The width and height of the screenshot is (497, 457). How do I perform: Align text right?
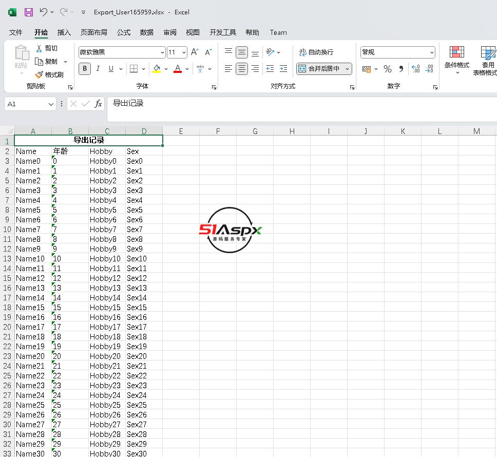pyautogui.click(x=255, y=68)
